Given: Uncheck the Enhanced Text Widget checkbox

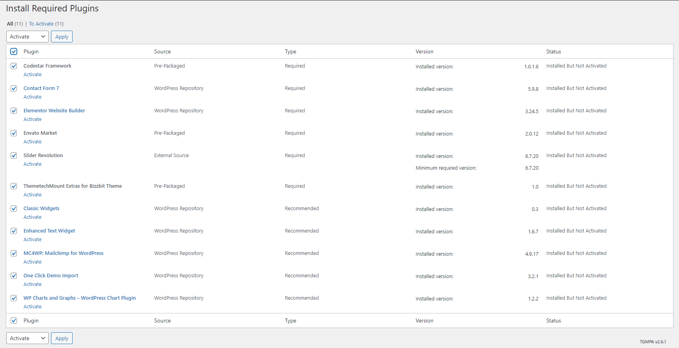Looking at the screenshot, I should (14, 231).
